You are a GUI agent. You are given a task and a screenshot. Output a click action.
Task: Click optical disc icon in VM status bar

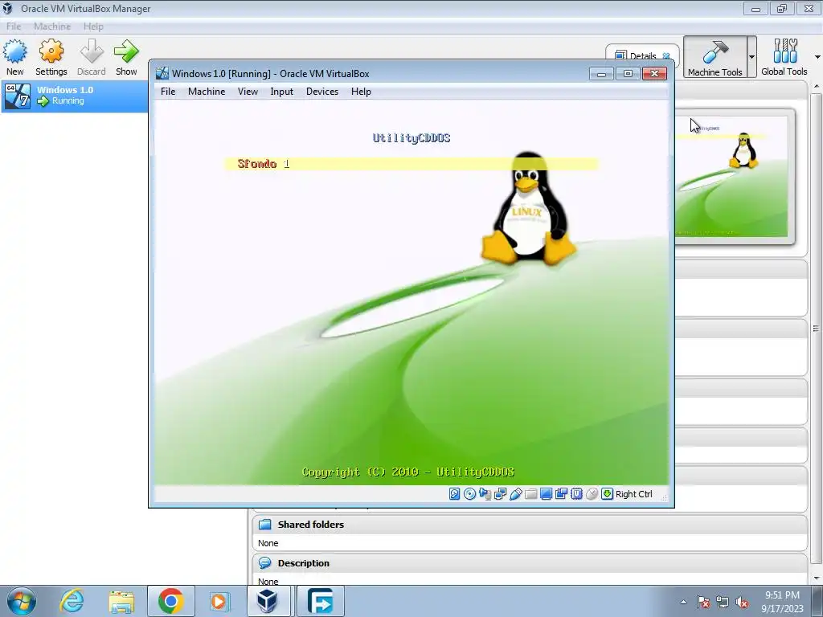coord(469,494)
